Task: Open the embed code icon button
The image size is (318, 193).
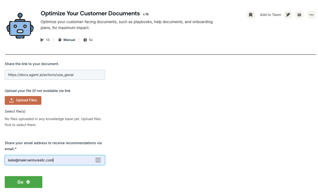Action: pyautogui.click(x=299, y=15)
